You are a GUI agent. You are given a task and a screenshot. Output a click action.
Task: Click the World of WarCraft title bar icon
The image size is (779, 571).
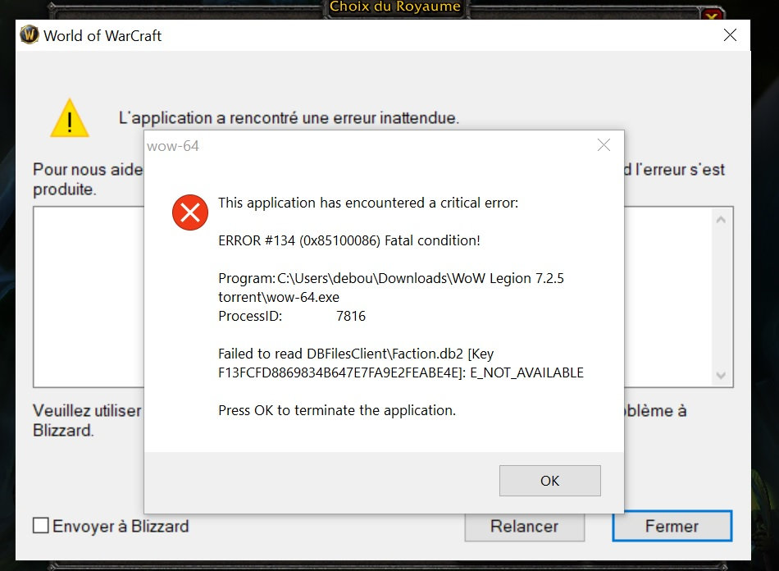click(x=30, y=35)
